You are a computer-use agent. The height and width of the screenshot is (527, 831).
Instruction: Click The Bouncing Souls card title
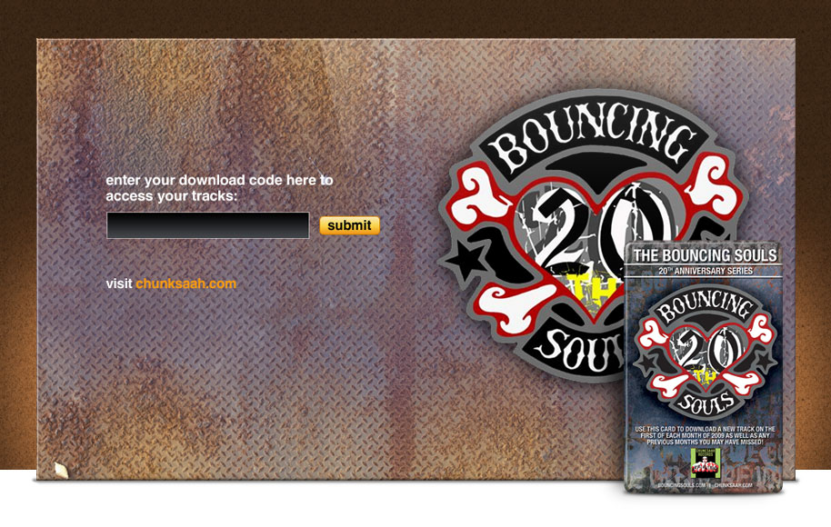(705, 255)
